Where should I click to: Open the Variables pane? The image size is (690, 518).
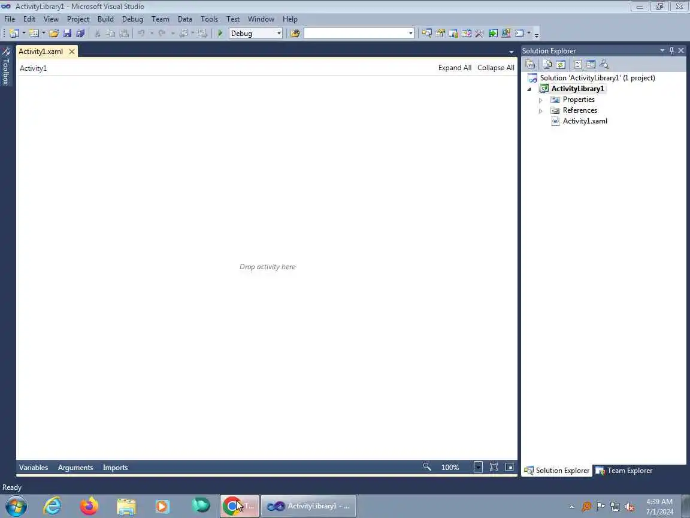(34, 468)
